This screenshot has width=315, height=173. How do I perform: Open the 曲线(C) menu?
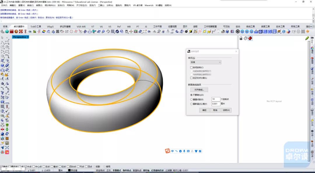coord(30,6)
